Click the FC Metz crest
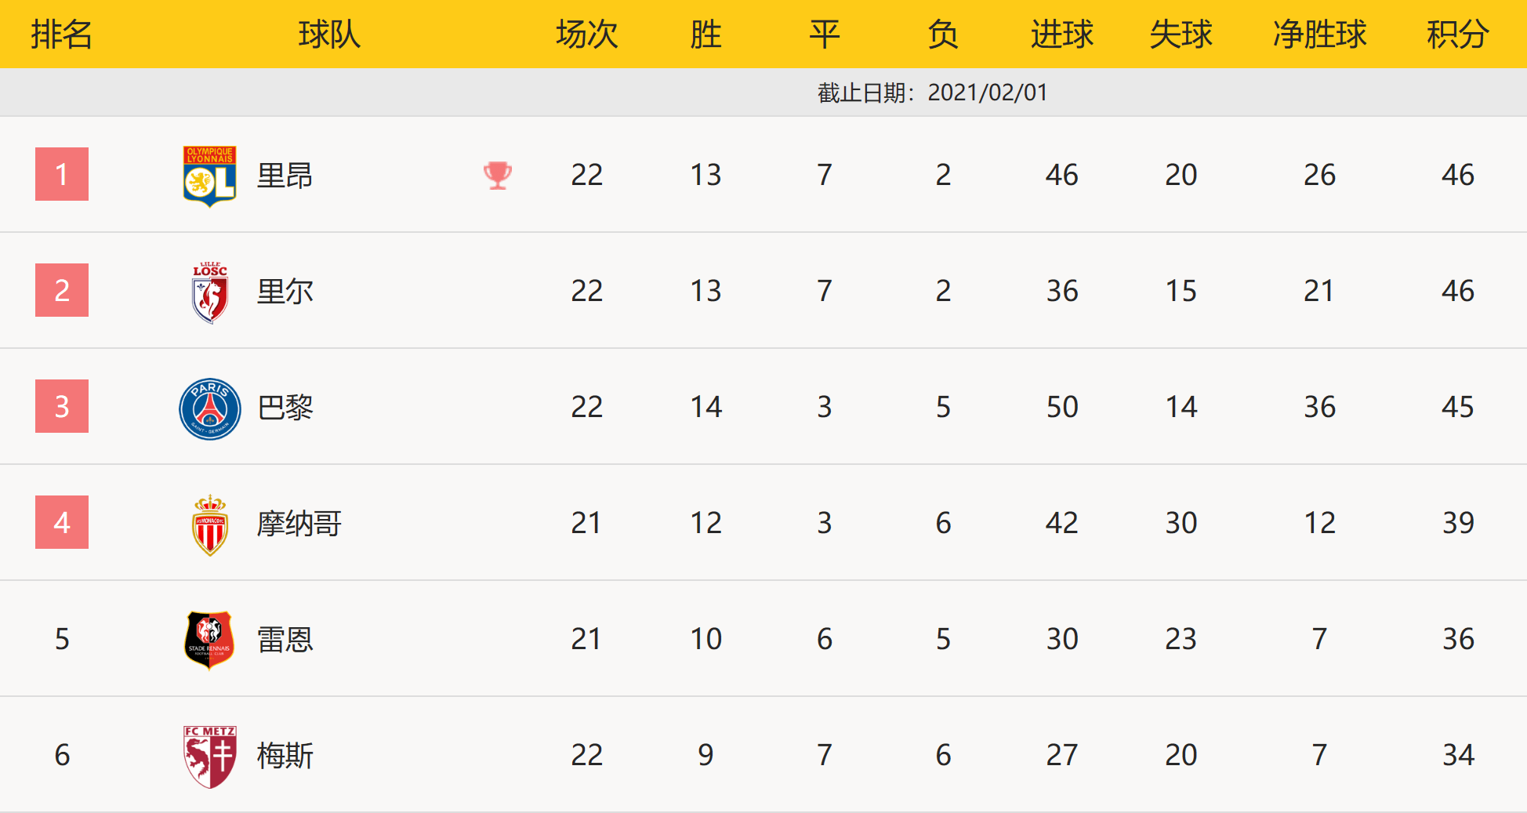Viewport: 1527px width, 813px height. pyautogui.click(x=209, y=756)
